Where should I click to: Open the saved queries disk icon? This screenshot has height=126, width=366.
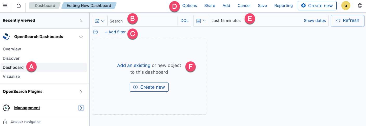pos(100,21)
